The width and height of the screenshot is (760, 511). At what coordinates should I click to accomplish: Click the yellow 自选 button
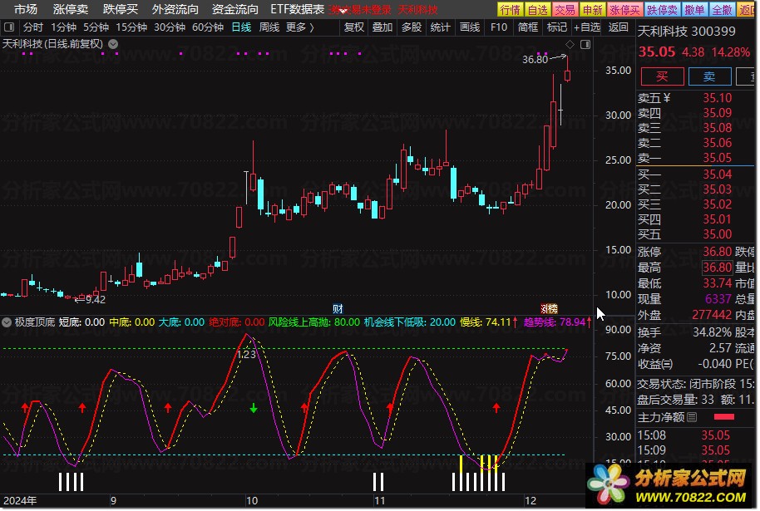click(x=538, y=10)
